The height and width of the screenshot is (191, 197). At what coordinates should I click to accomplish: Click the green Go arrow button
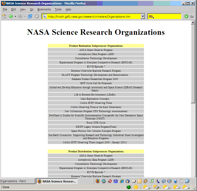coord(186,16)
